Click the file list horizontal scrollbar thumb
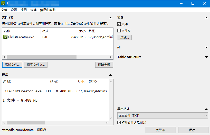Screen dimensions: 210x135 (42, 57)
